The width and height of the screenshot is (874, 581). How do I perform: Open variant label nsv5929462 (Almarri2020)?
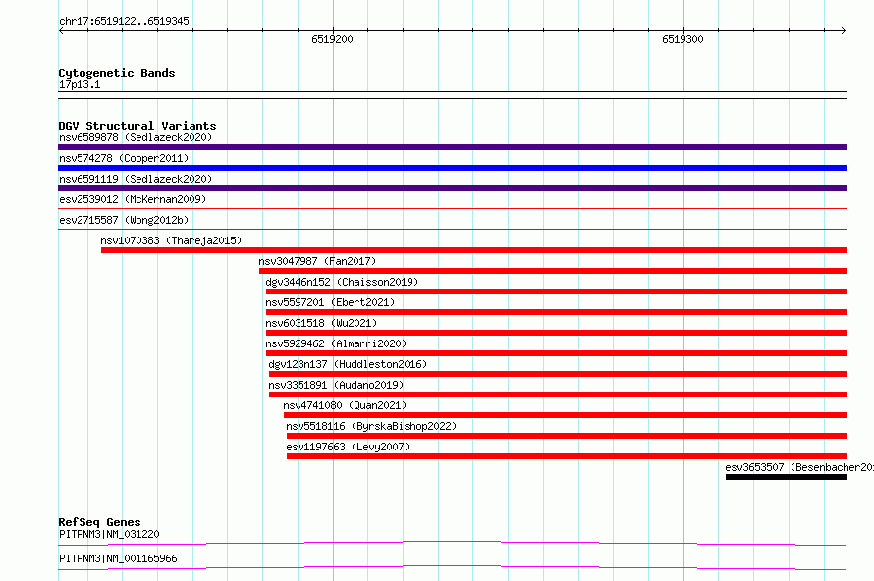coord(336,343)
